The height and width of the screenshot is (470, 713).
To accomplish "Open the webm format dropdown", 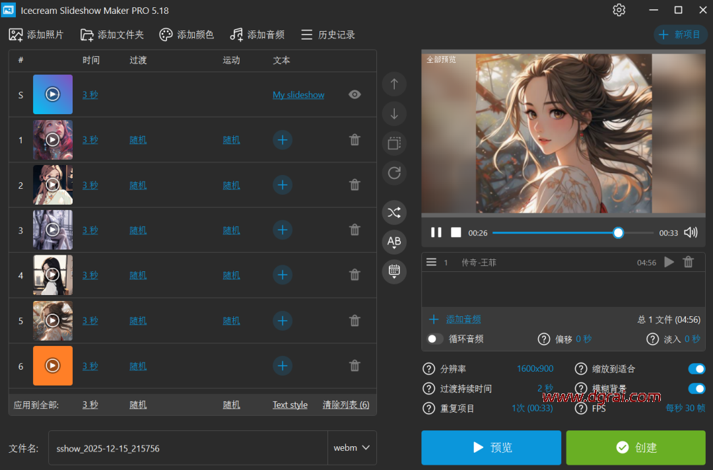I will point(352,448).
